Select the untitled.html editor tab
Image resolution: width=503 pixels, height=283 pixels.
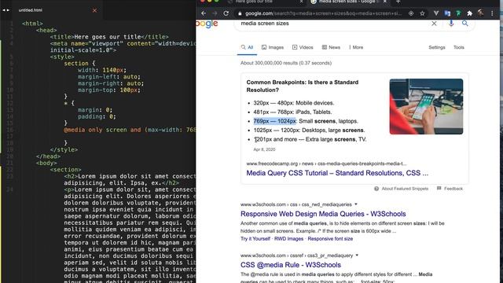coord(31,10)
